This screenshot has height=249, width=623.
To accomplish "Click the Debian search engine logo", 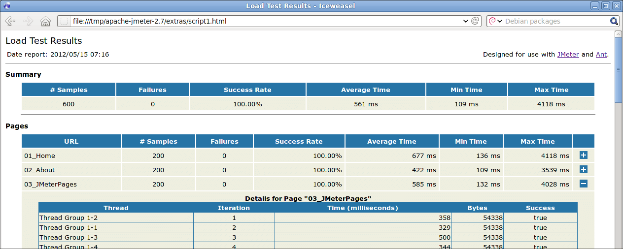I will pos(492,21).
